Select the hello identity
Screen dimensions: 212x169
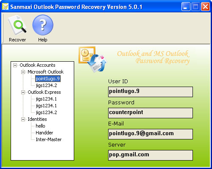pyautogui.click(x=40, y=126)
